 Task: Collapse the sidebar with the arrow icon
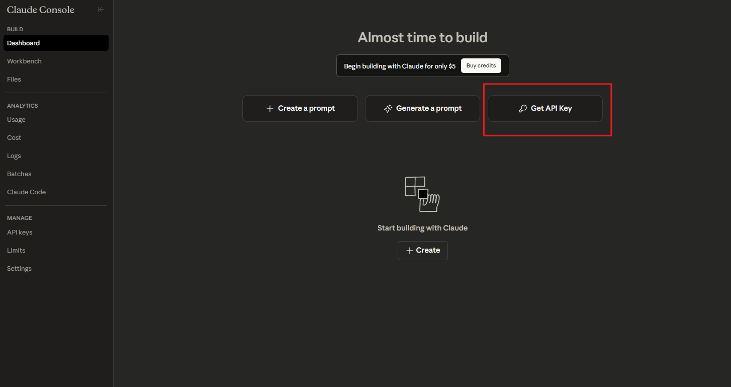(x=101, y=10)
